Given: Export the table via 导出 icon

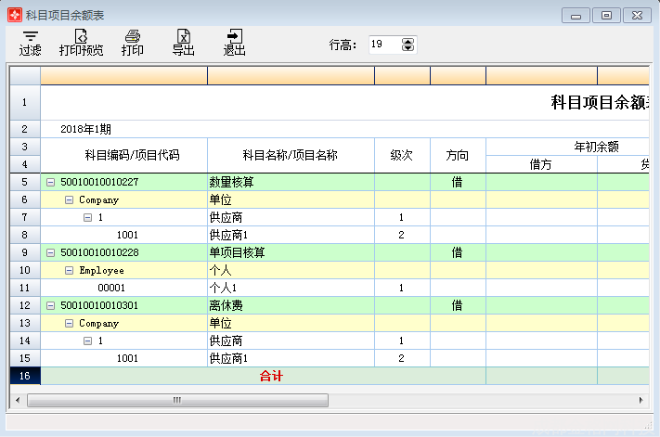Looking at the screenshot, I should click(x=183, y=42).
